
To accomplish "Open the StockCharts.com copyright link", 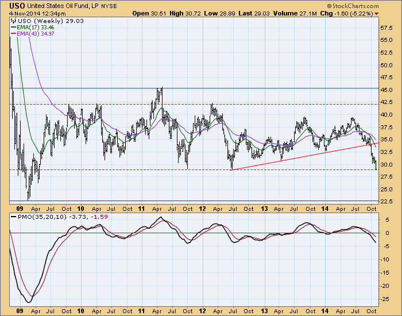I will coord(353,6).
